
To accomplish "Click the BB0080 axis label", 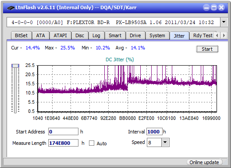I will click(128, 118).
